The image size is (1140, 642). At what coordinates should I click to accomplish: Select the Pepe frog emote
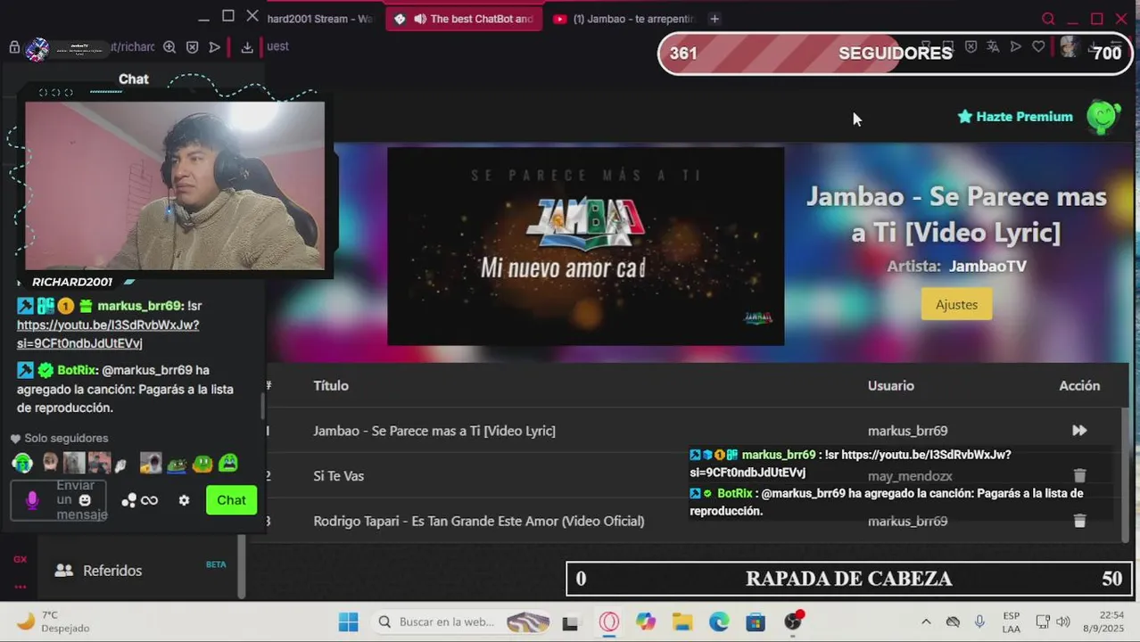pos(177,463)
